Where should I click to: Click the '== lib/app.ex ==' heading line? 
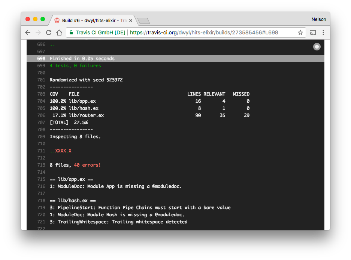72,179
